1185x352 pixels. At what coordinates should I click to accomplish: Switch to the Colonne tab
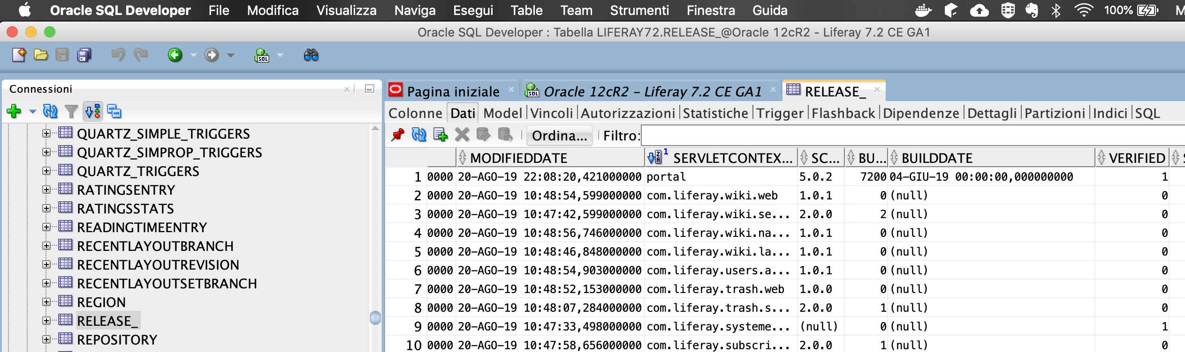(415, 113)
